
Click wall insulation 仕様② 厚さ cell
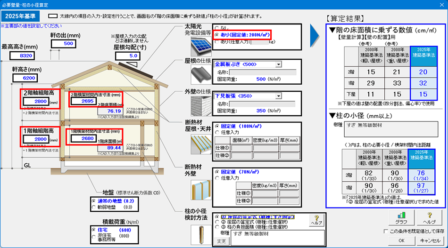tap(289, 200)
